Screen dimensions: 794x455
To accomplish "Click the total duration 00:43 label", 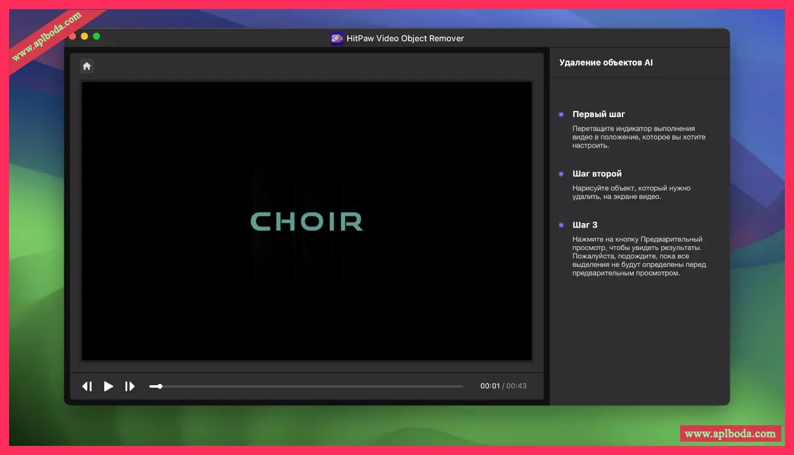I will [x=516, y=386].
